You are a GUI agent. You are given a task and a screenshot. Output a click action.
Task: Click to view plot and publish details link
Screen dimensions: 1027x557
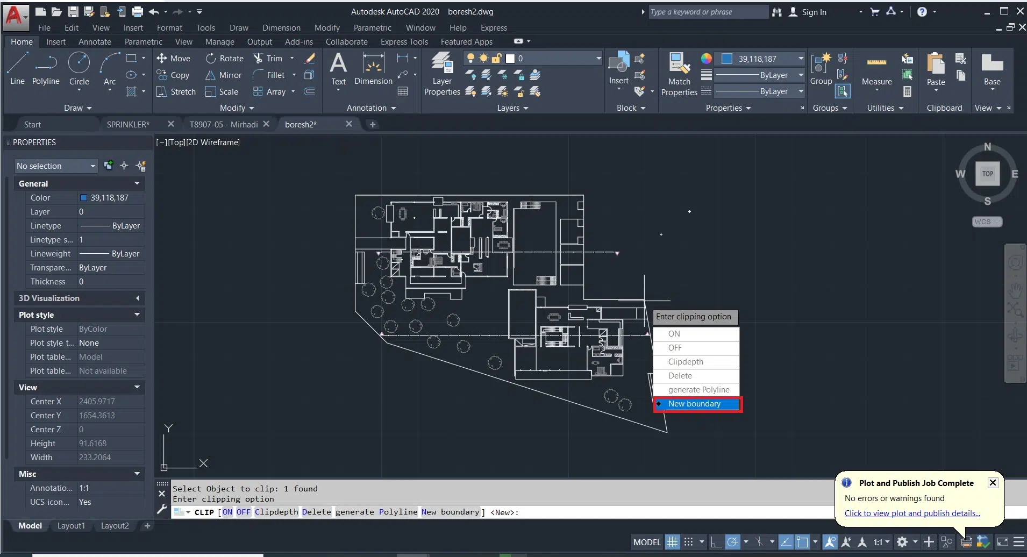coord(912,513)
